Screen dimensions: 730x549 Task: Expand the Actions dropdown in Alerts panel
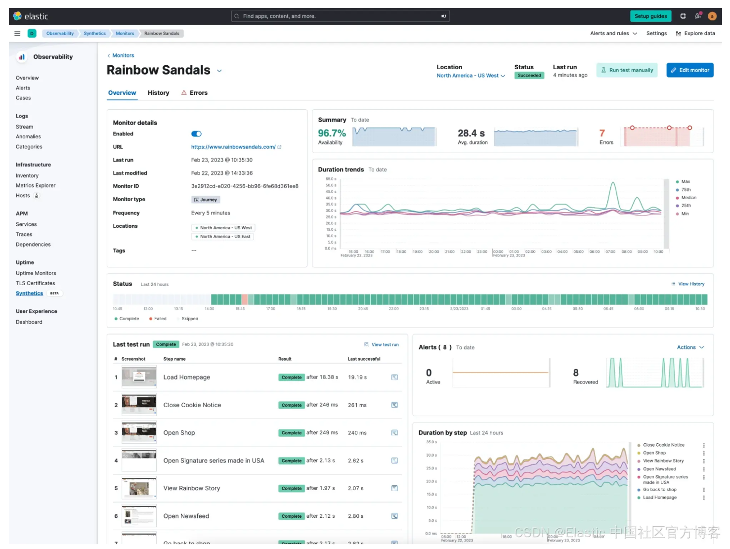[x=690, y=347]
